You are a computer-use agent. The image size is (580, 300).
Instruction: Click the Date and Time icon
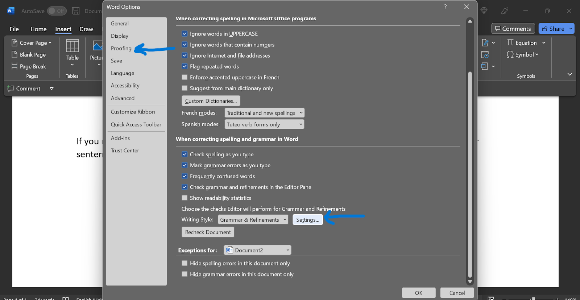point(485,54)
